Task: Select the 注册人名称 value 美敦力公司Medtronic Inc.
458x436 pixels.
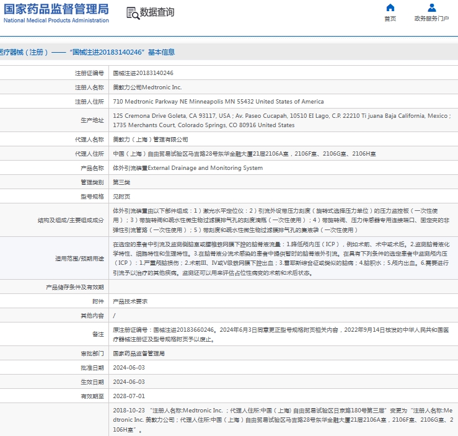Action: (148, 87)
